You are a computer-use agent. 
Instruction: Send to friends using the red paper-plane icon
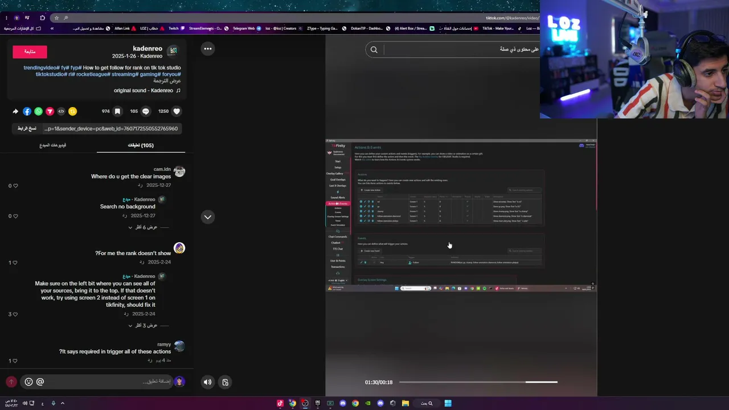pyautogui.click(x=50, y=112)
